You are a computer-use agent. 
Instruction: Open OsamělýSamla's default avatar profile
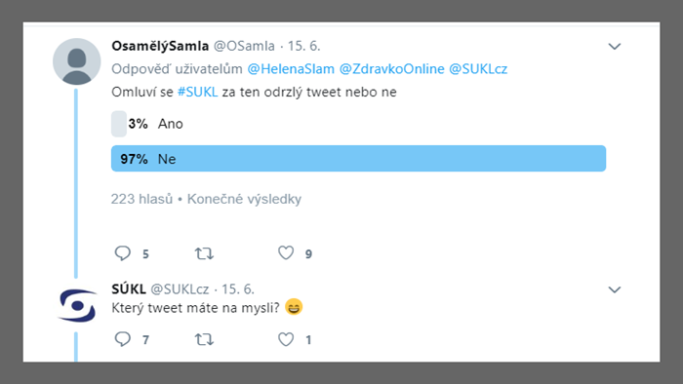[x=77, y=61]
